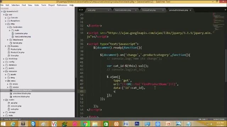The height and width of the screenshot is (127, 227).
Task: Open the Selection menu
Action: point(16,5)
